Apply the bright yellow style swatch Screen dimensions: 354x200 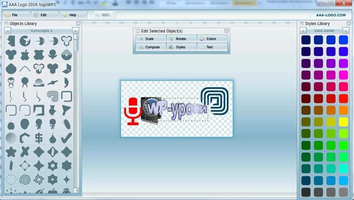coord(343,122)
